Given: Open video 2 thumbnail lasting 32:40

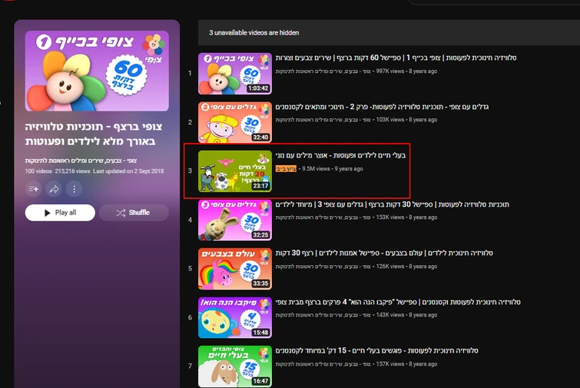Looking at the screenshot, I should click(235, 122).
